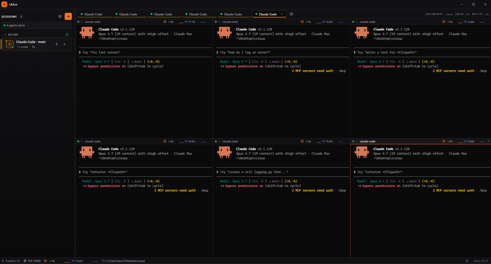Click the memory icon showing 72.4M

(465, 22)
